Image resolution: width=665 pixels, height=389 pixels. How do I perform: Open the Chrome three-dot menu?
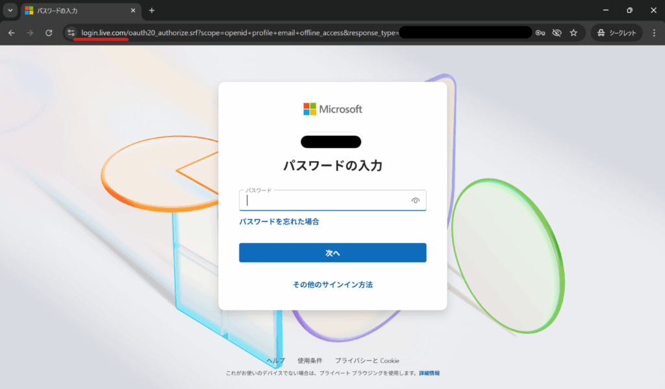point(654,32)
